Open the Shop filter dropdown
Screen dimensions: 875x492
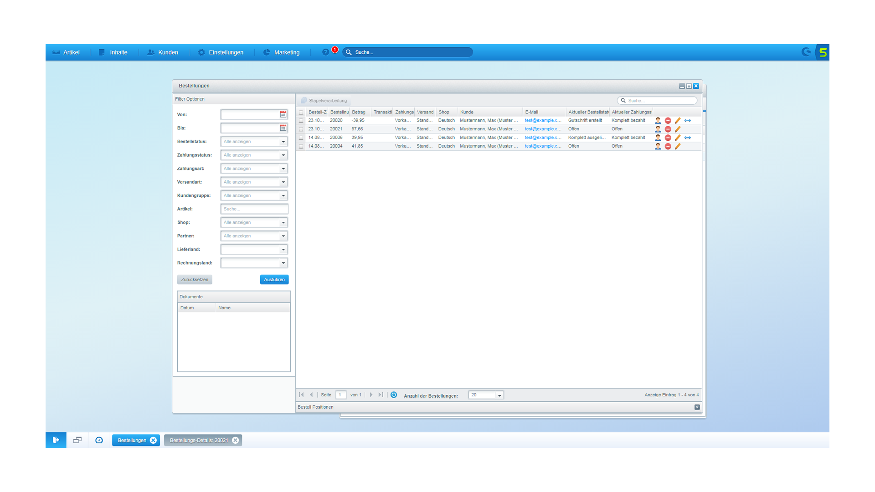tap(283, 223)
